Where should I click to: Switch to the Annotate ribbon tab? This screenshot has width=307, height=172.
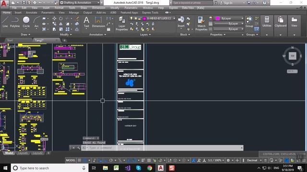click(31, 12)
